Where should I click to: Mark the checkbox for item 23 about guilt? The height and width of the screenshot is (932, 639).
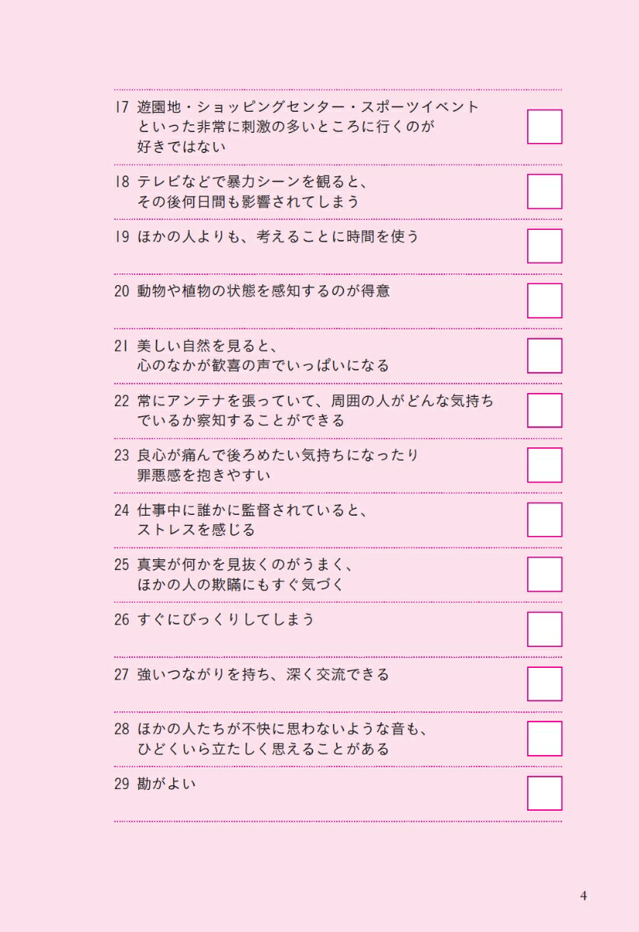(x=544, y=465)
